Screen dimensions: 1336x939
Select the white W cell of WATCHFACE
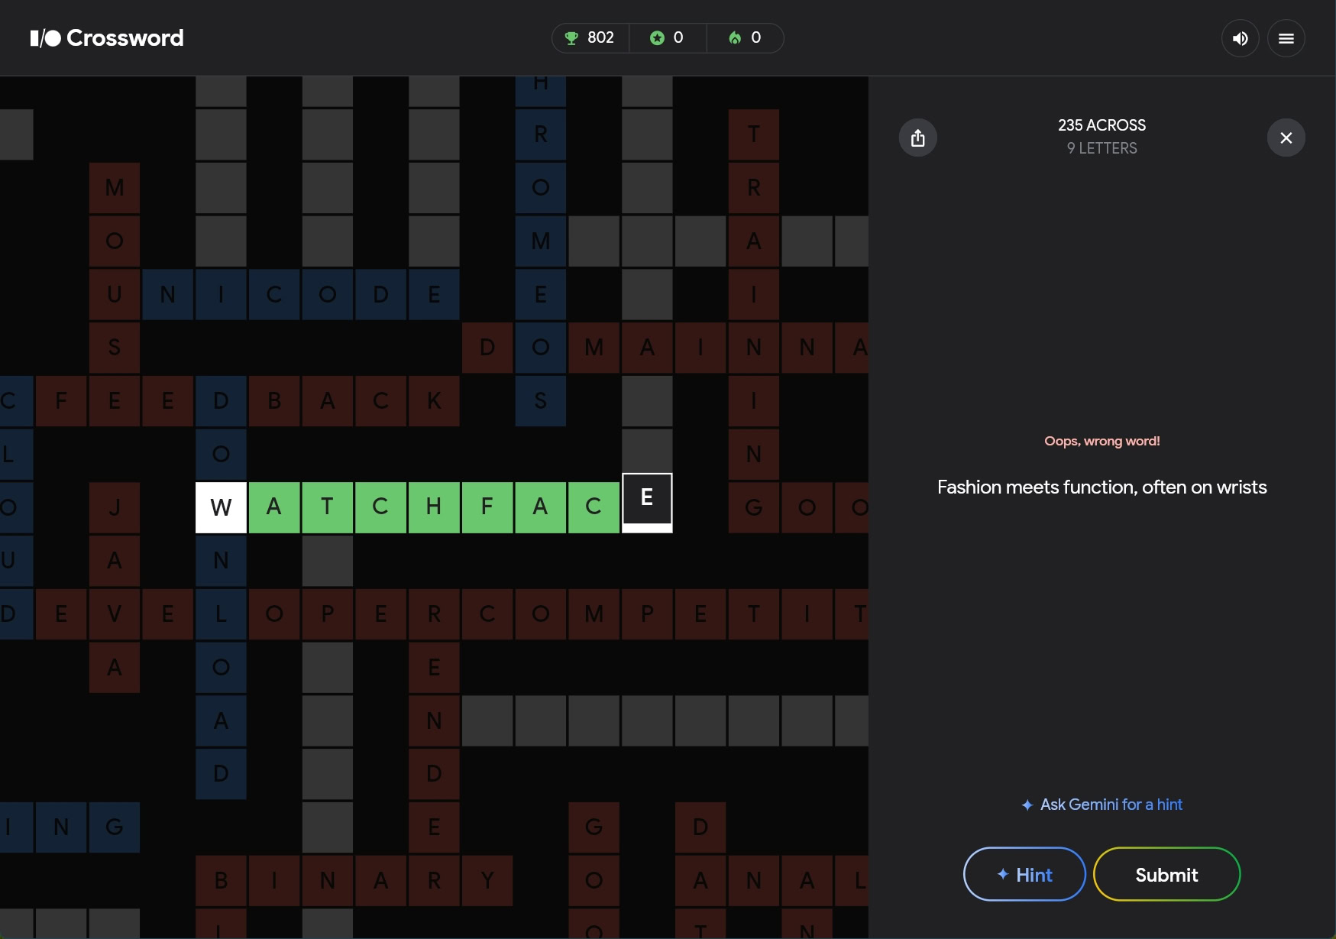pyautogui.click(x=221, y=507)
